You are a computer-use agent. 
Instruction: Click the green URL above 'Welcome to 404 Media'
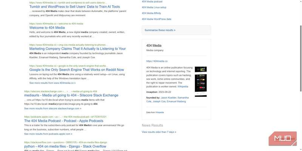pyautogui.click(x=56, y=24)
